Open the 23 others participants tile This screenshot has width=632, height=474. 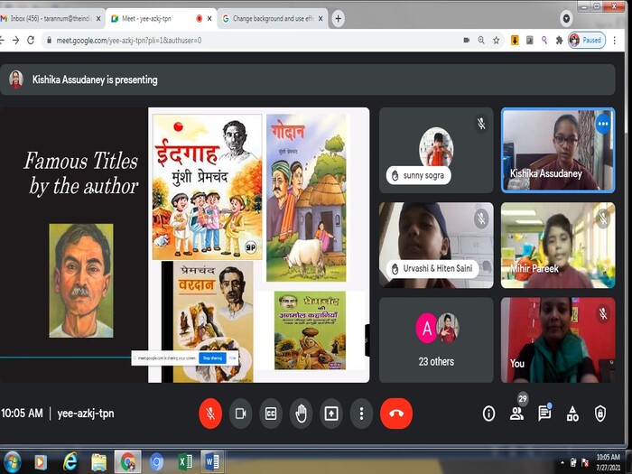(x=436, y=340)
